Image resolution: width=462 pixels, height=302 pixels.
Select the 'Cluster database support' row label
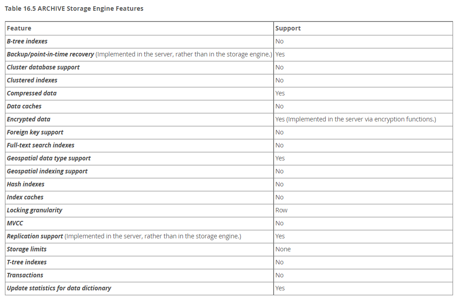(43, 67)
